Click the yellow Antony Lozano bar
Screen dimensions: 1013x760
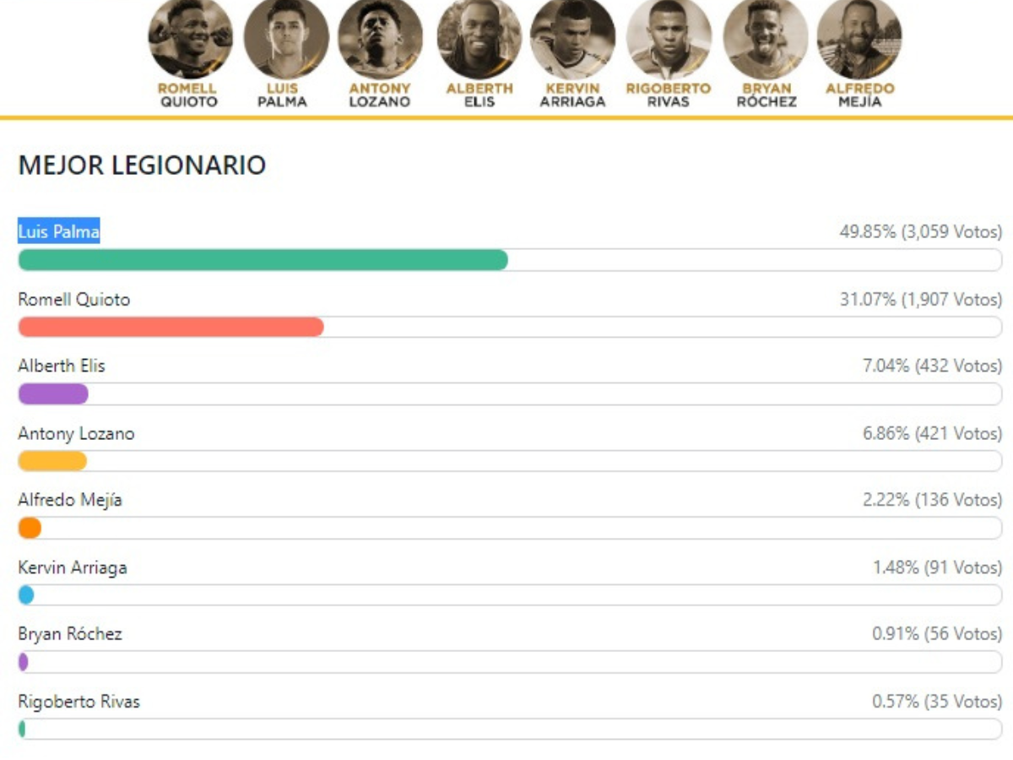(x=52, y=460)
